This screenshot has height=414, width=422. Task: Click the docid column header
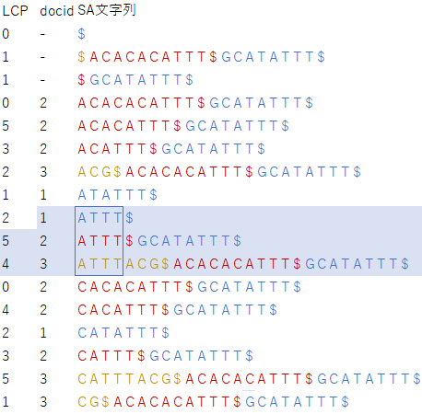click(57, 11)
